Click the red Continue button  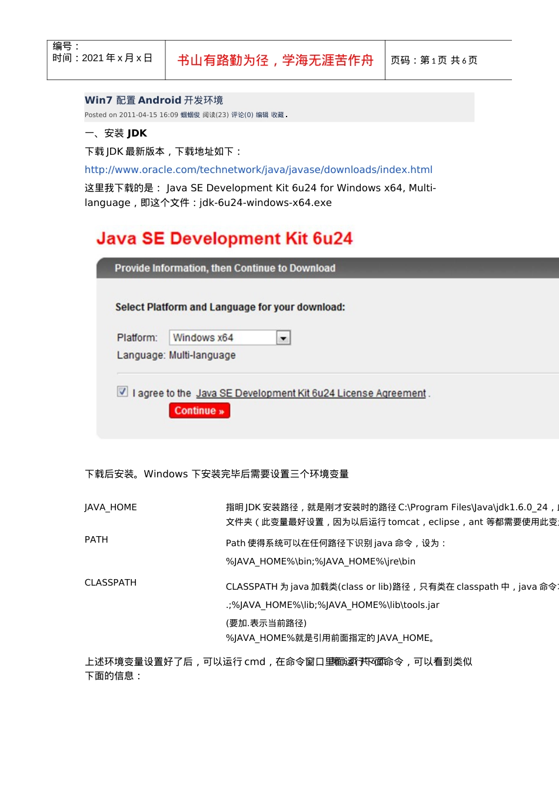pos(199,411)
